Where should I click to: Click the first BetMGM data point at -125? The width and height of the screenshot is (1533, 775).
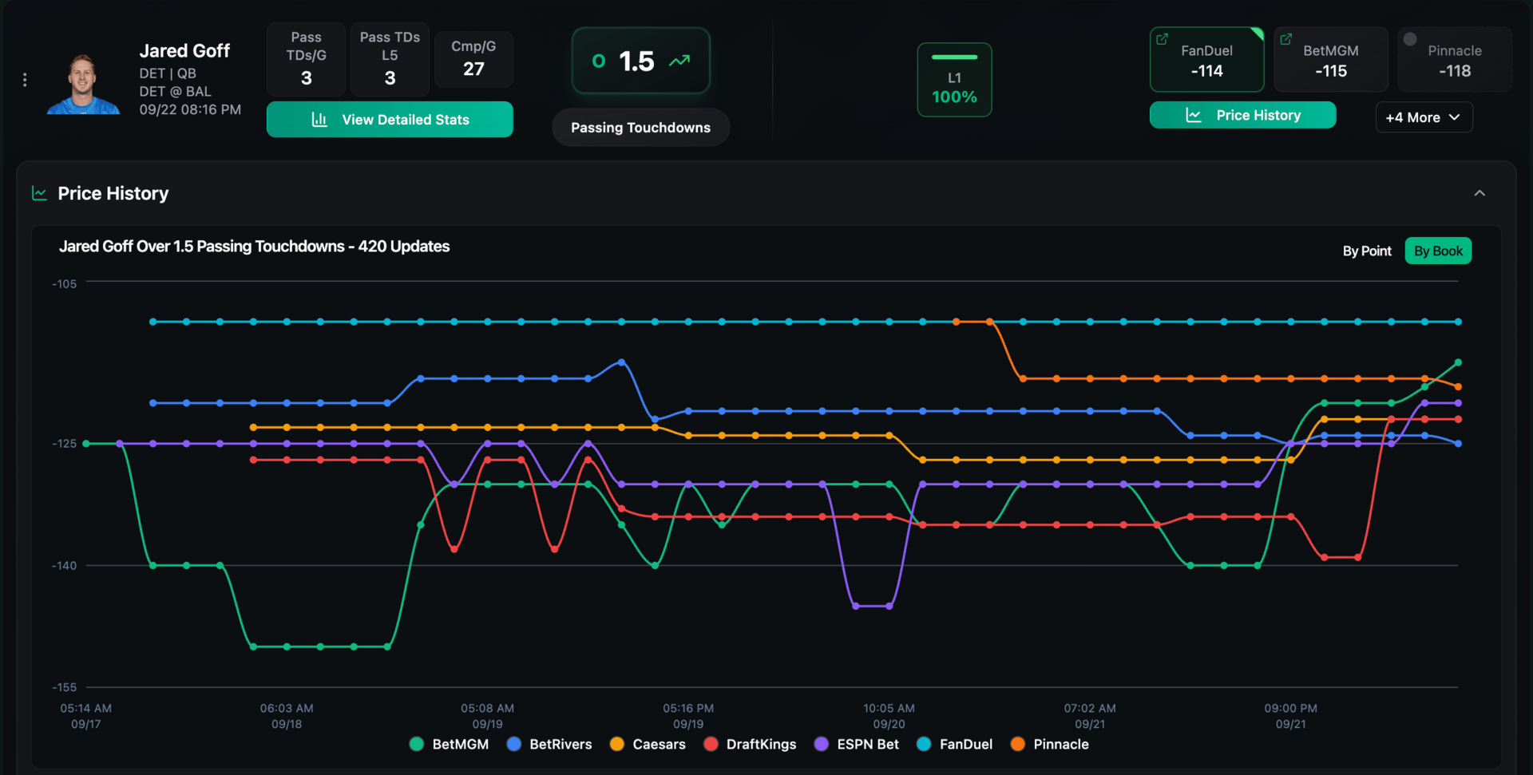tap(86, 444)
